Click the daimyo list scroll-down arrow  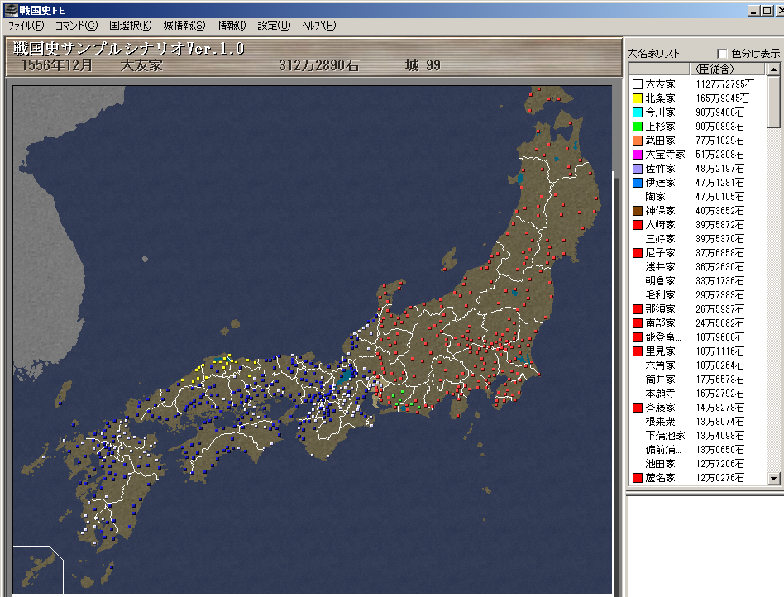pyautogui.click(x=774, y=478)
